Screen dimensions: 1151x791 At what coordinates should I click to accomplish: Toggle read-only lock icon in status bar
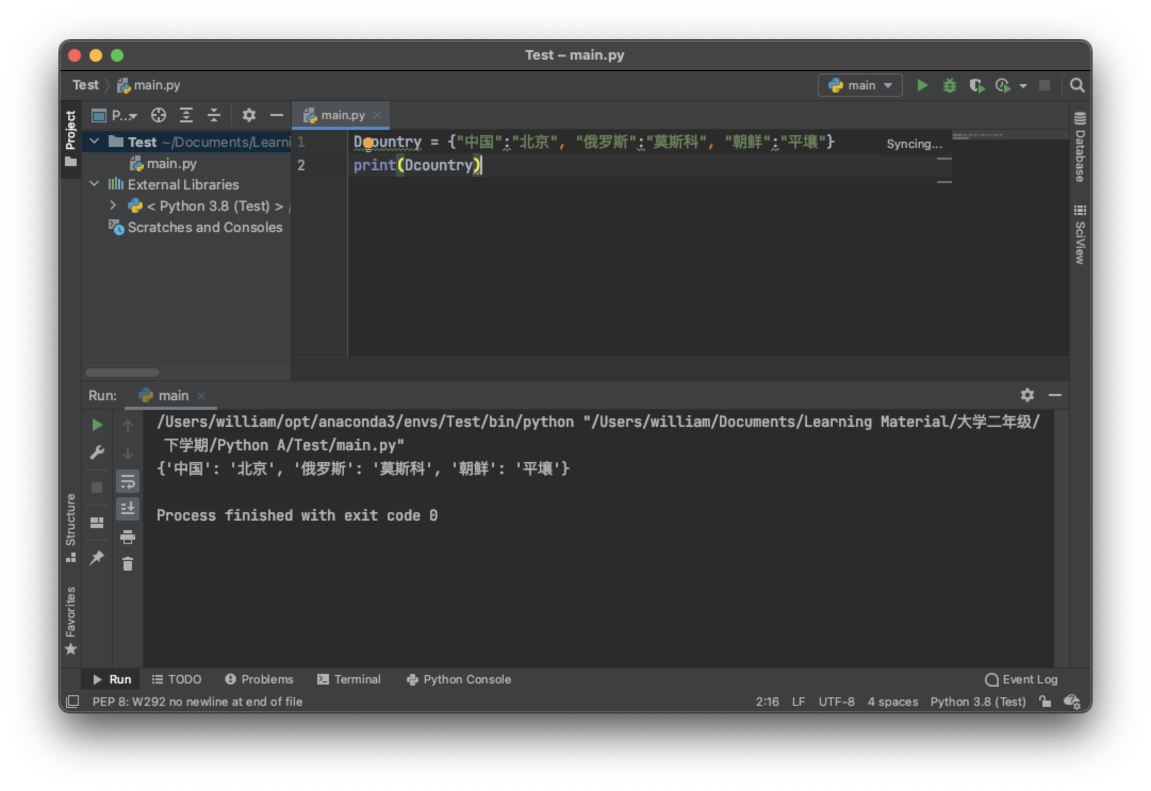coord(1045,702)
